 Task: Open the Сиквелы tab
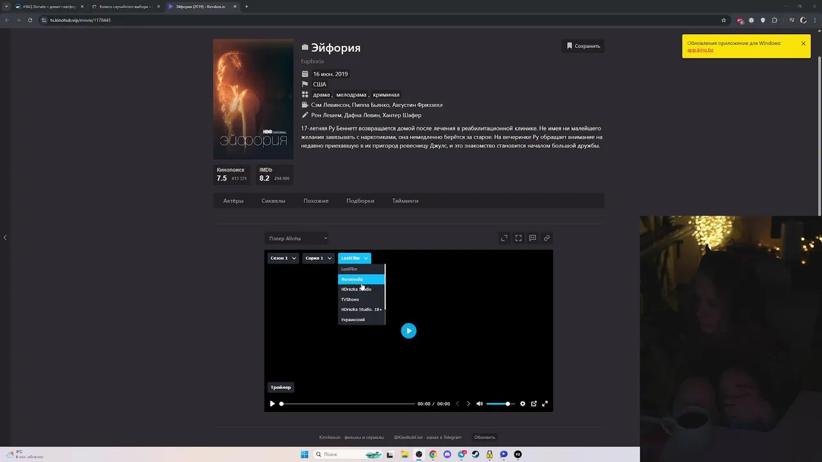tap(273, 201)
